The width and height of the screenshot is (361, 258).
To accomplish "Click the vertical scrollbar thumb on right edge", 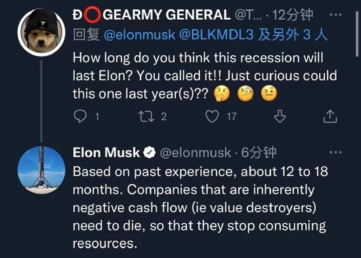I will tap(356, 33).
